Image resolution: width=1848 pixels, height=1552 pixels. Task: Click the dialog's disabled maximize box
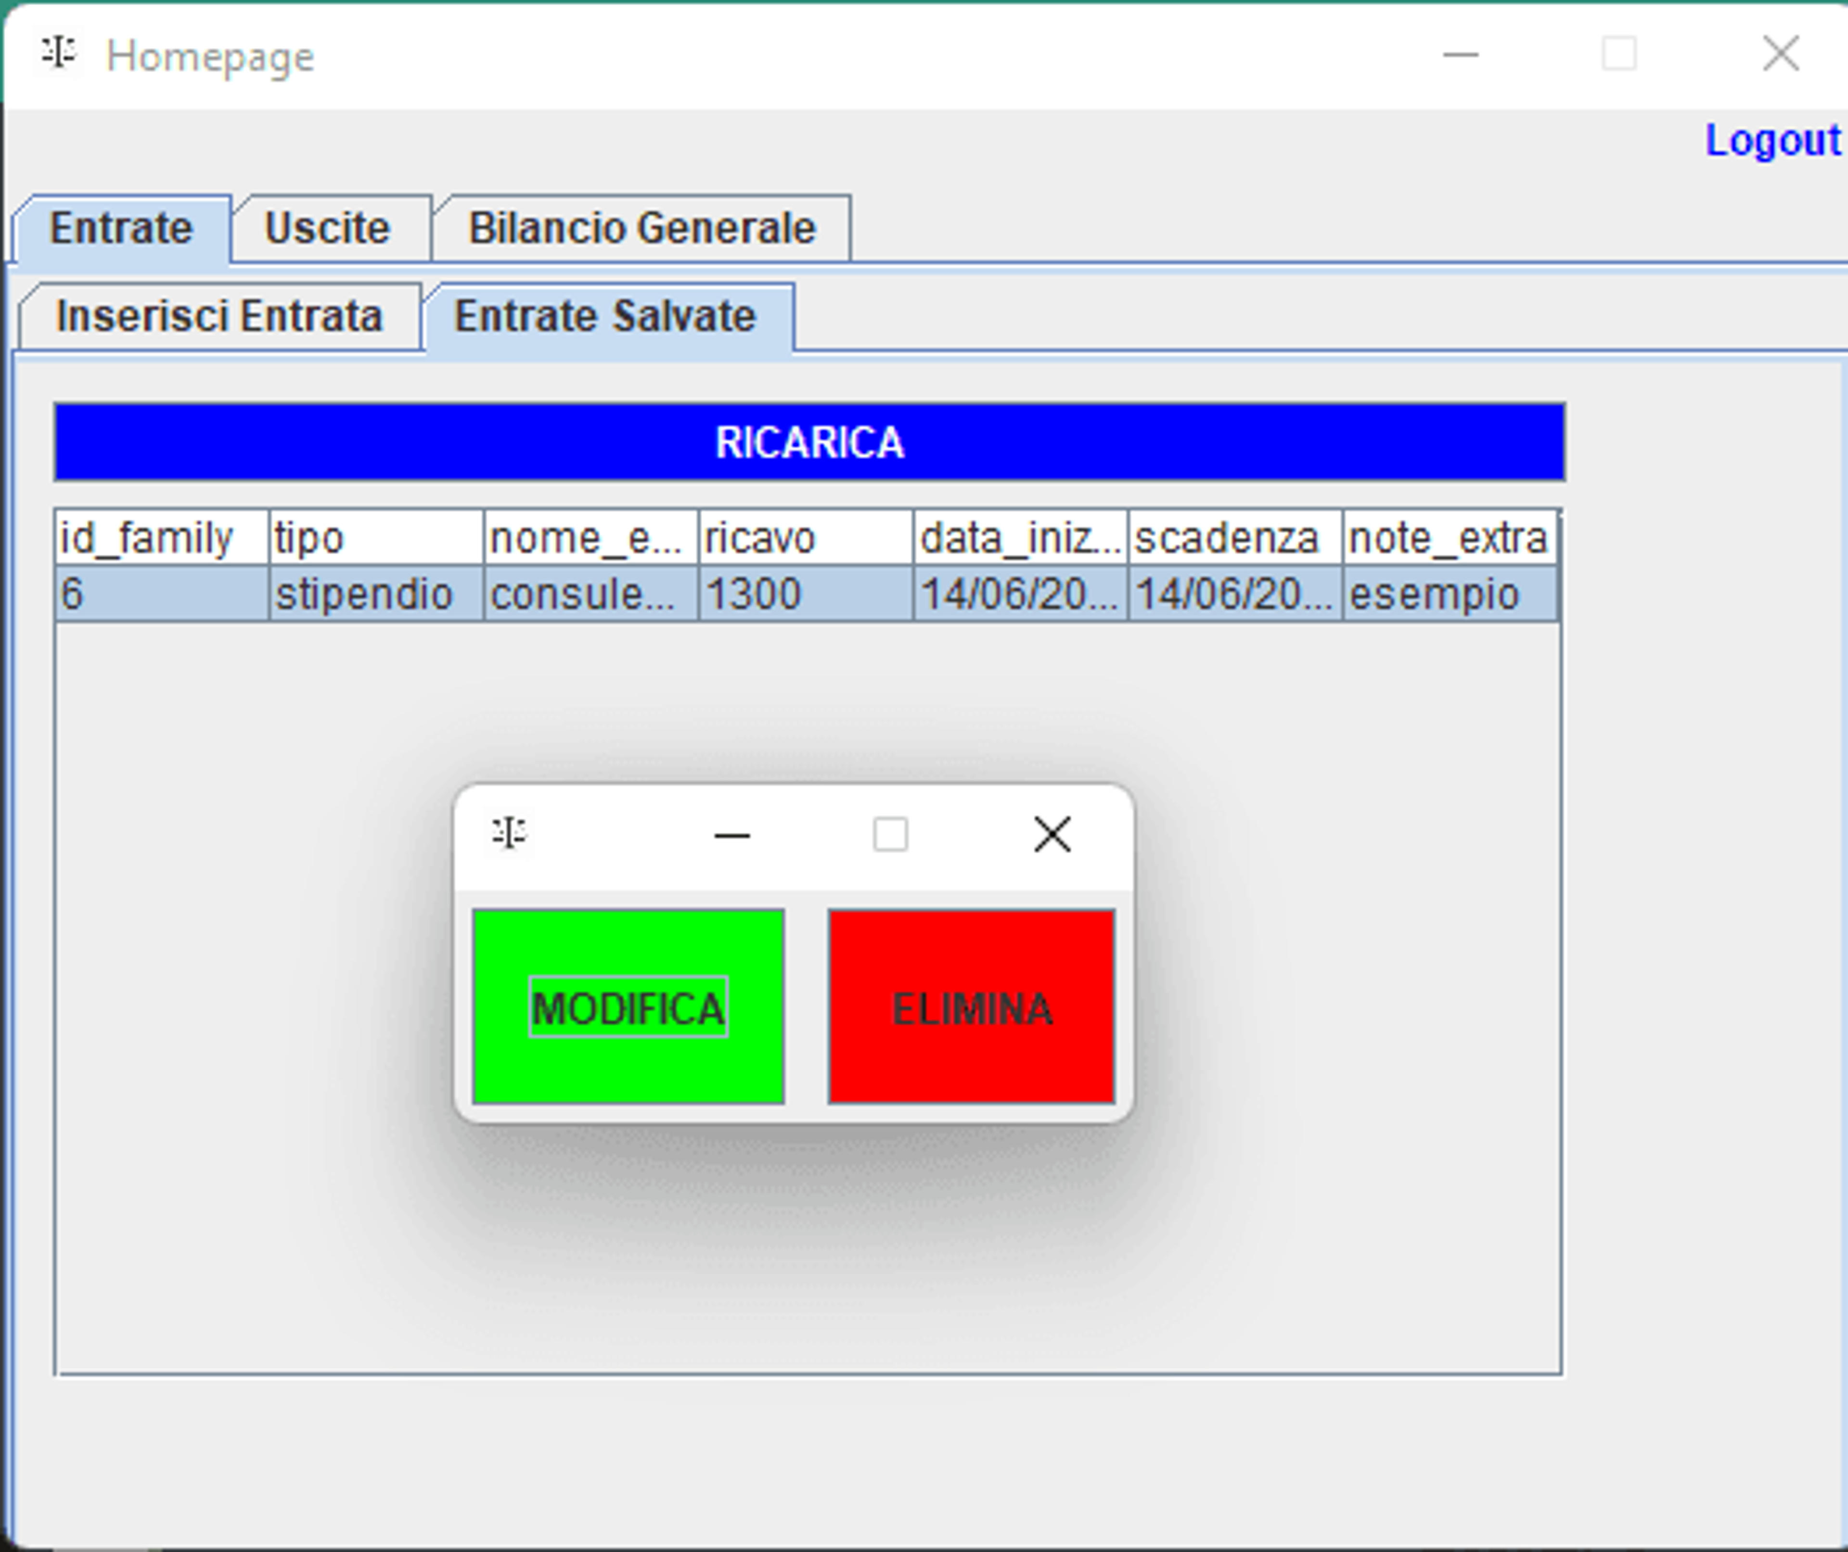890,834
